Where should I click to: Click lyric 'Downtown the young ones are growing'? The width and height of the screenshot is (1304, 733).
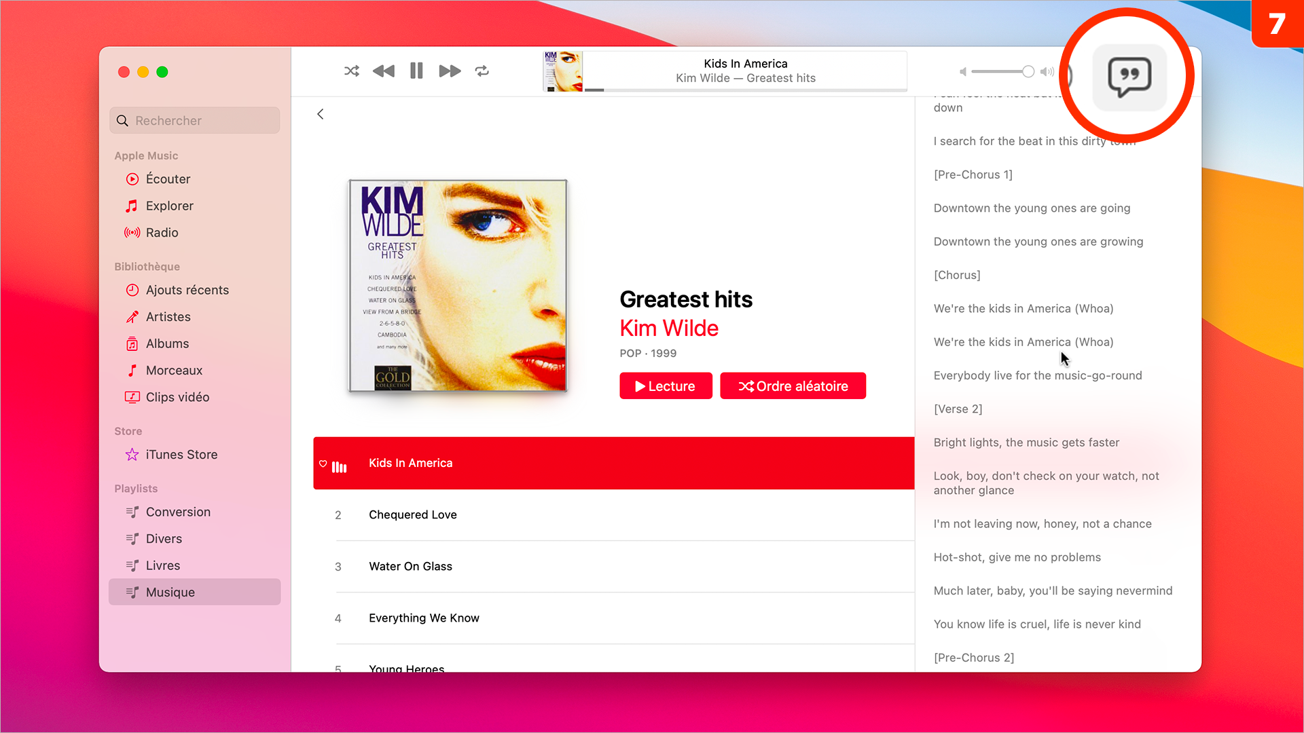point(1038,242)
